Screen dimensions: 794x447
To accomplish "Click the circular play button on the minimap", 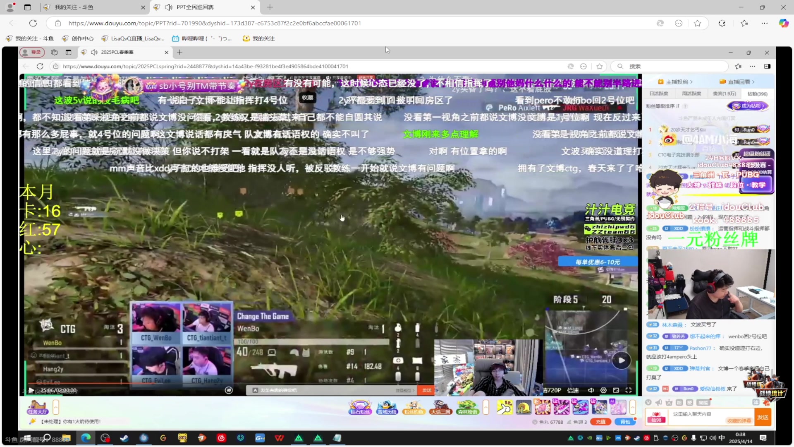I will click(x=621, y=360).
